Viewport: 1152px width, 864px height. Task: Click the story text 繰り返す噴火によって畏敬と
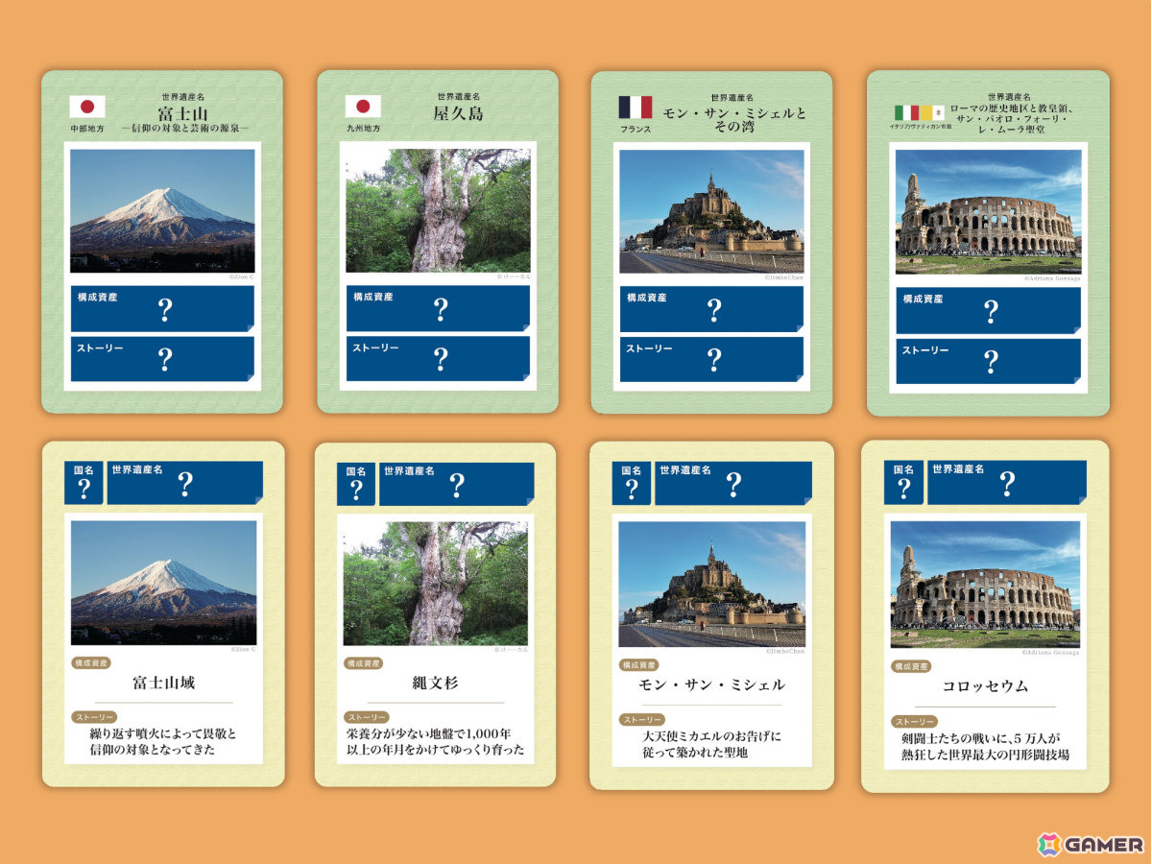click(162, 734)
